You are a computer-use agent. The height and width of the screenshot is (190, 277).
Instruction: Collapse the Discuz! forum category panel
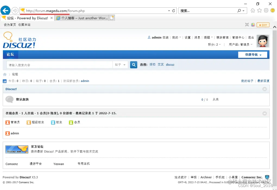pos(264,89)
